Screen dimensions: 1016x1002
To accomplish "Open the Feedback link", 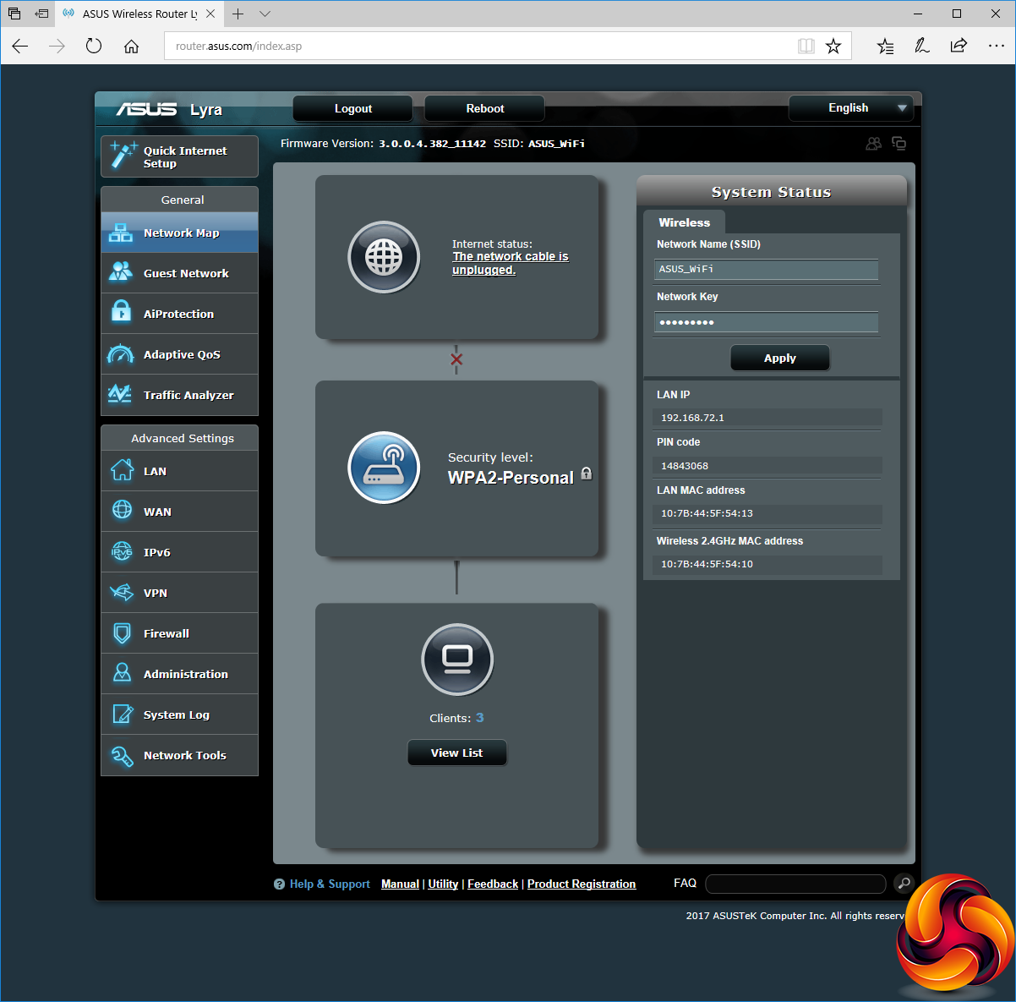I will 493,884.
